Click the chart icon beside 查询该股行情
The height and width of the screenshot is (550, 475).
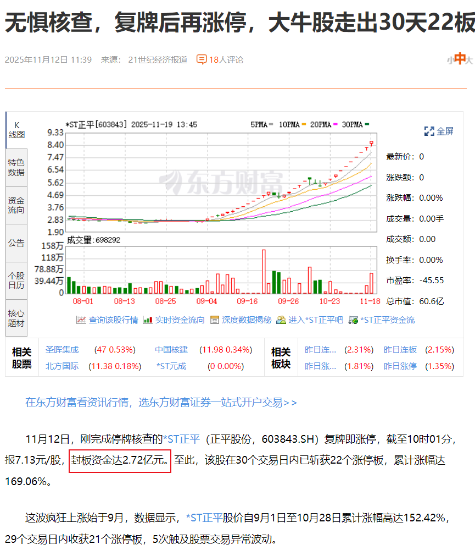81,320
